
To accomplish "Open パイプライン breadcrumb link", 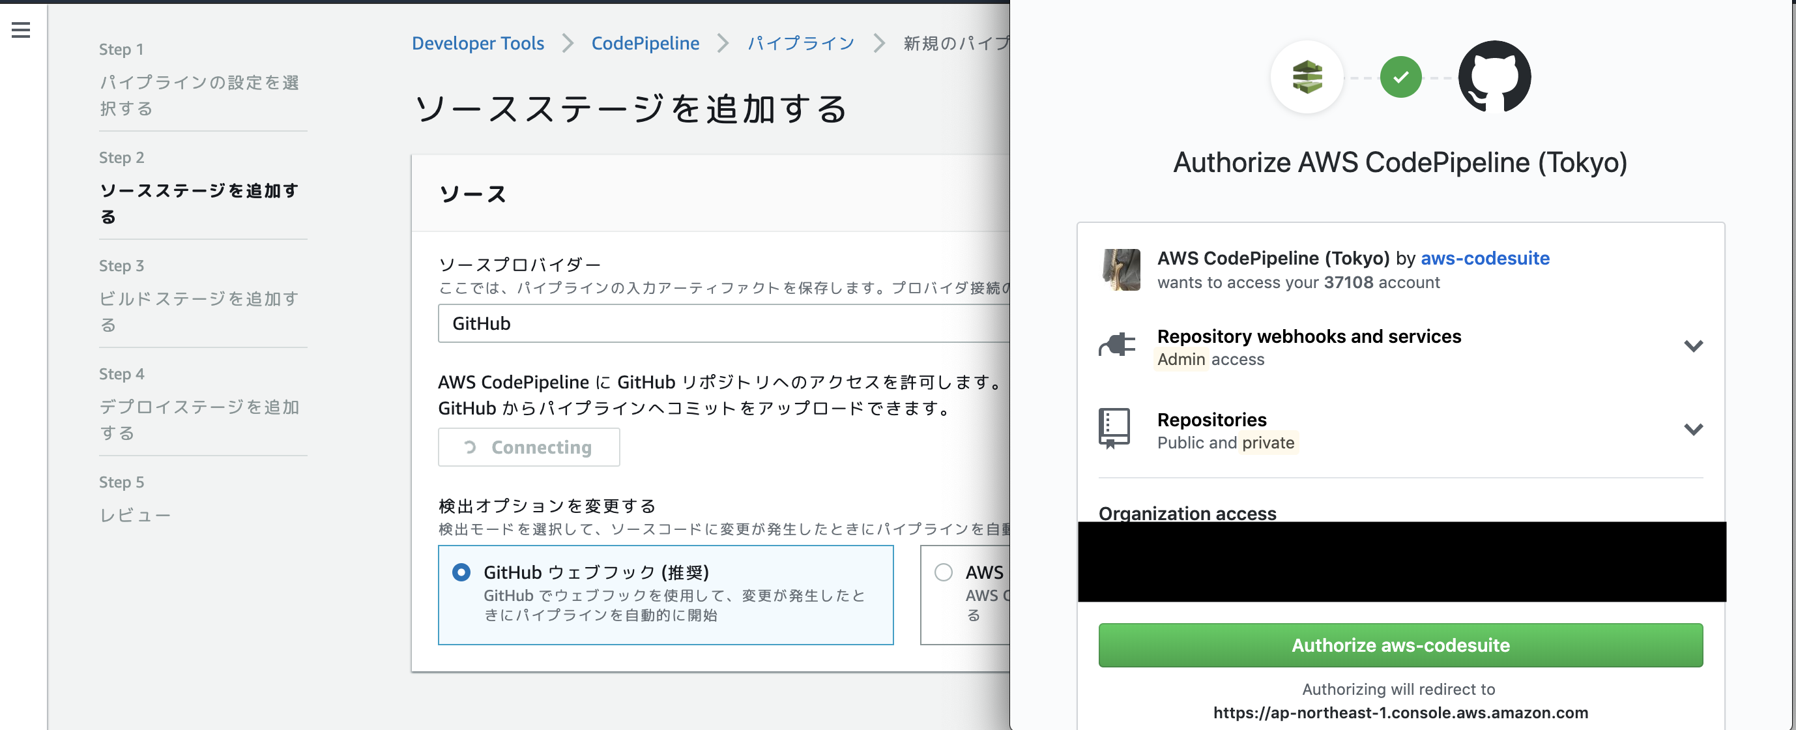I will pos(801,43).
